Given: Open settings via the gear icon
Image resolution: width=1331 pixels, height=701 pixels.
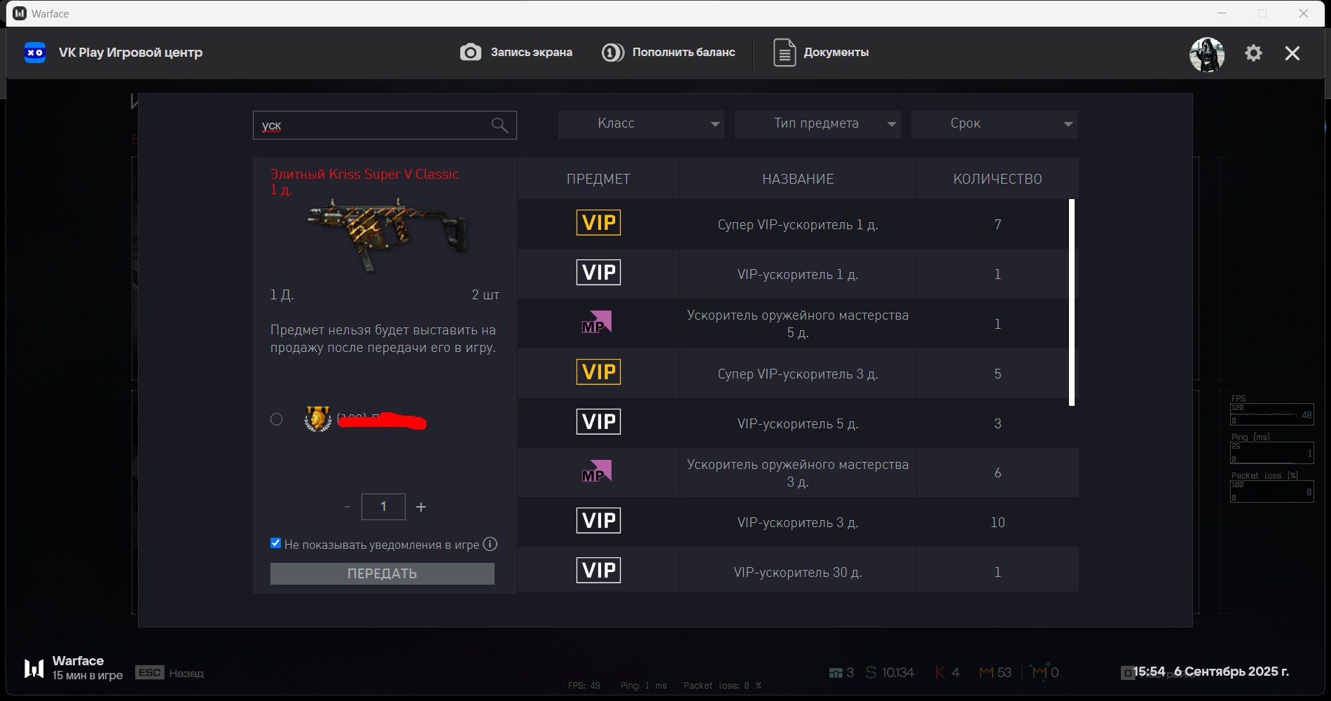Looking at the screenshot, I should click(x=1253, y=53).
